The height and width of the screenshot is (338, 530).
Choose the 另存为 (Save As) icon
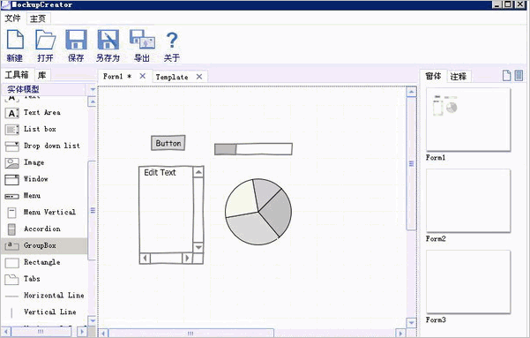point(108,40)
